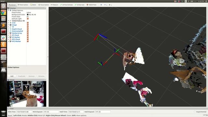Click the Duplicate display button
Viewport: 208px width, 117px height.
point(22,76)
